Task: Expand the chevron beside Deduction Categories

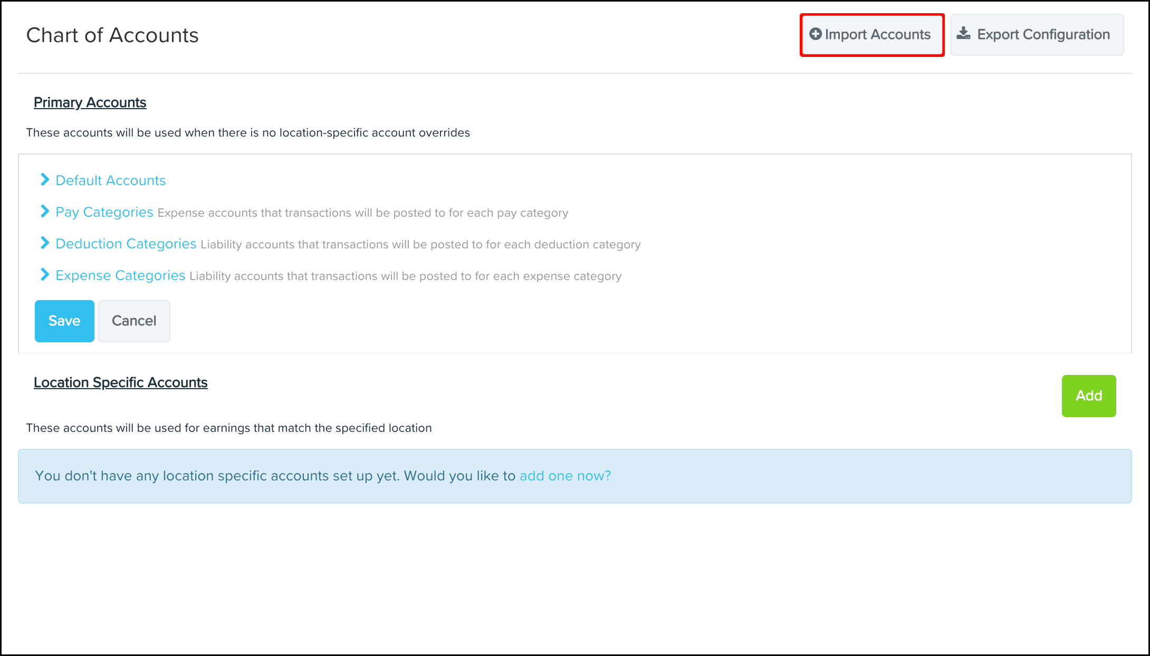Action: (45, 243)
